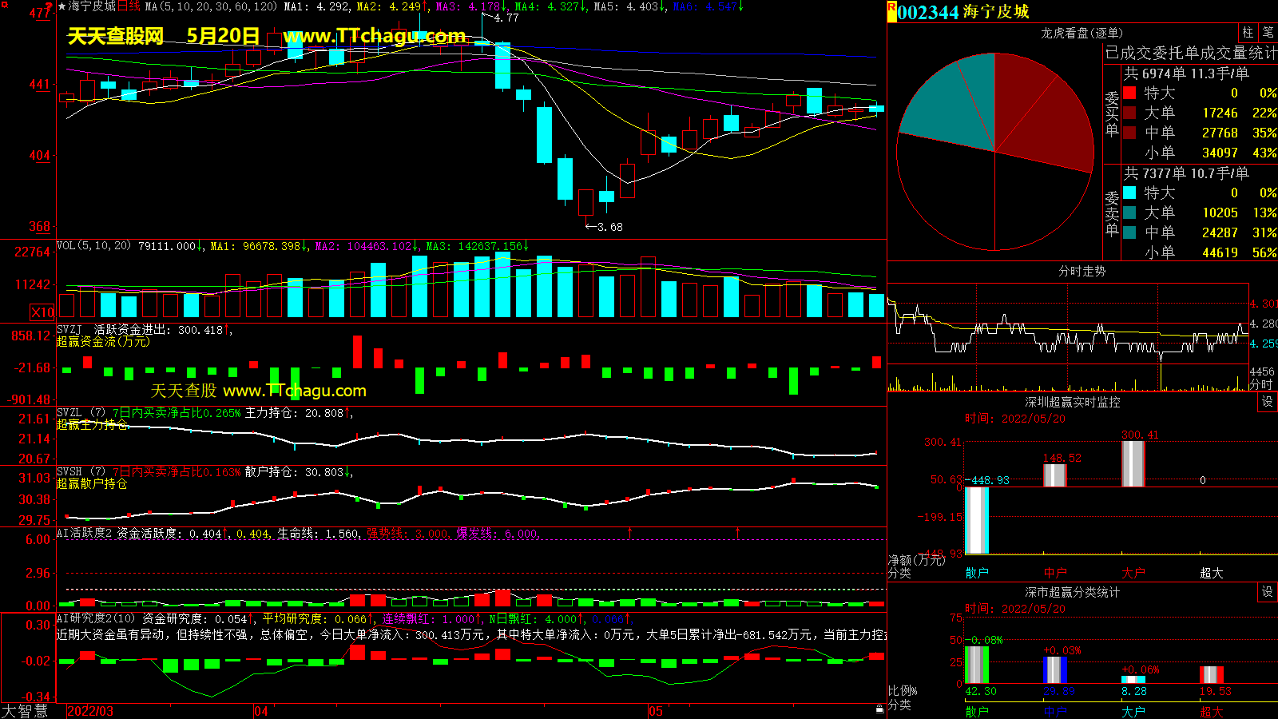Image resolution: width=1278 pixels, height=719 pixels.
Task: Click the X10 volume scale box
Action: pyautogui.click(x=42, y=312)
